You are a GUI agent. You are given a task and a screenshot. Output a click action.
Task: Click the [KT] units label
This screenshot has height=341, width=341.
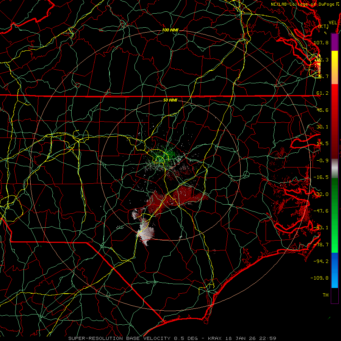[x=324, y=26]
